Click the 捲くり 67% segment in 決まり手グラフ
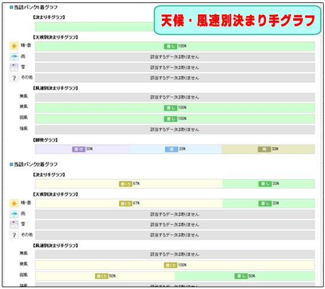The height and width of the screenshot is (289, 325). (x=129, y=184)
